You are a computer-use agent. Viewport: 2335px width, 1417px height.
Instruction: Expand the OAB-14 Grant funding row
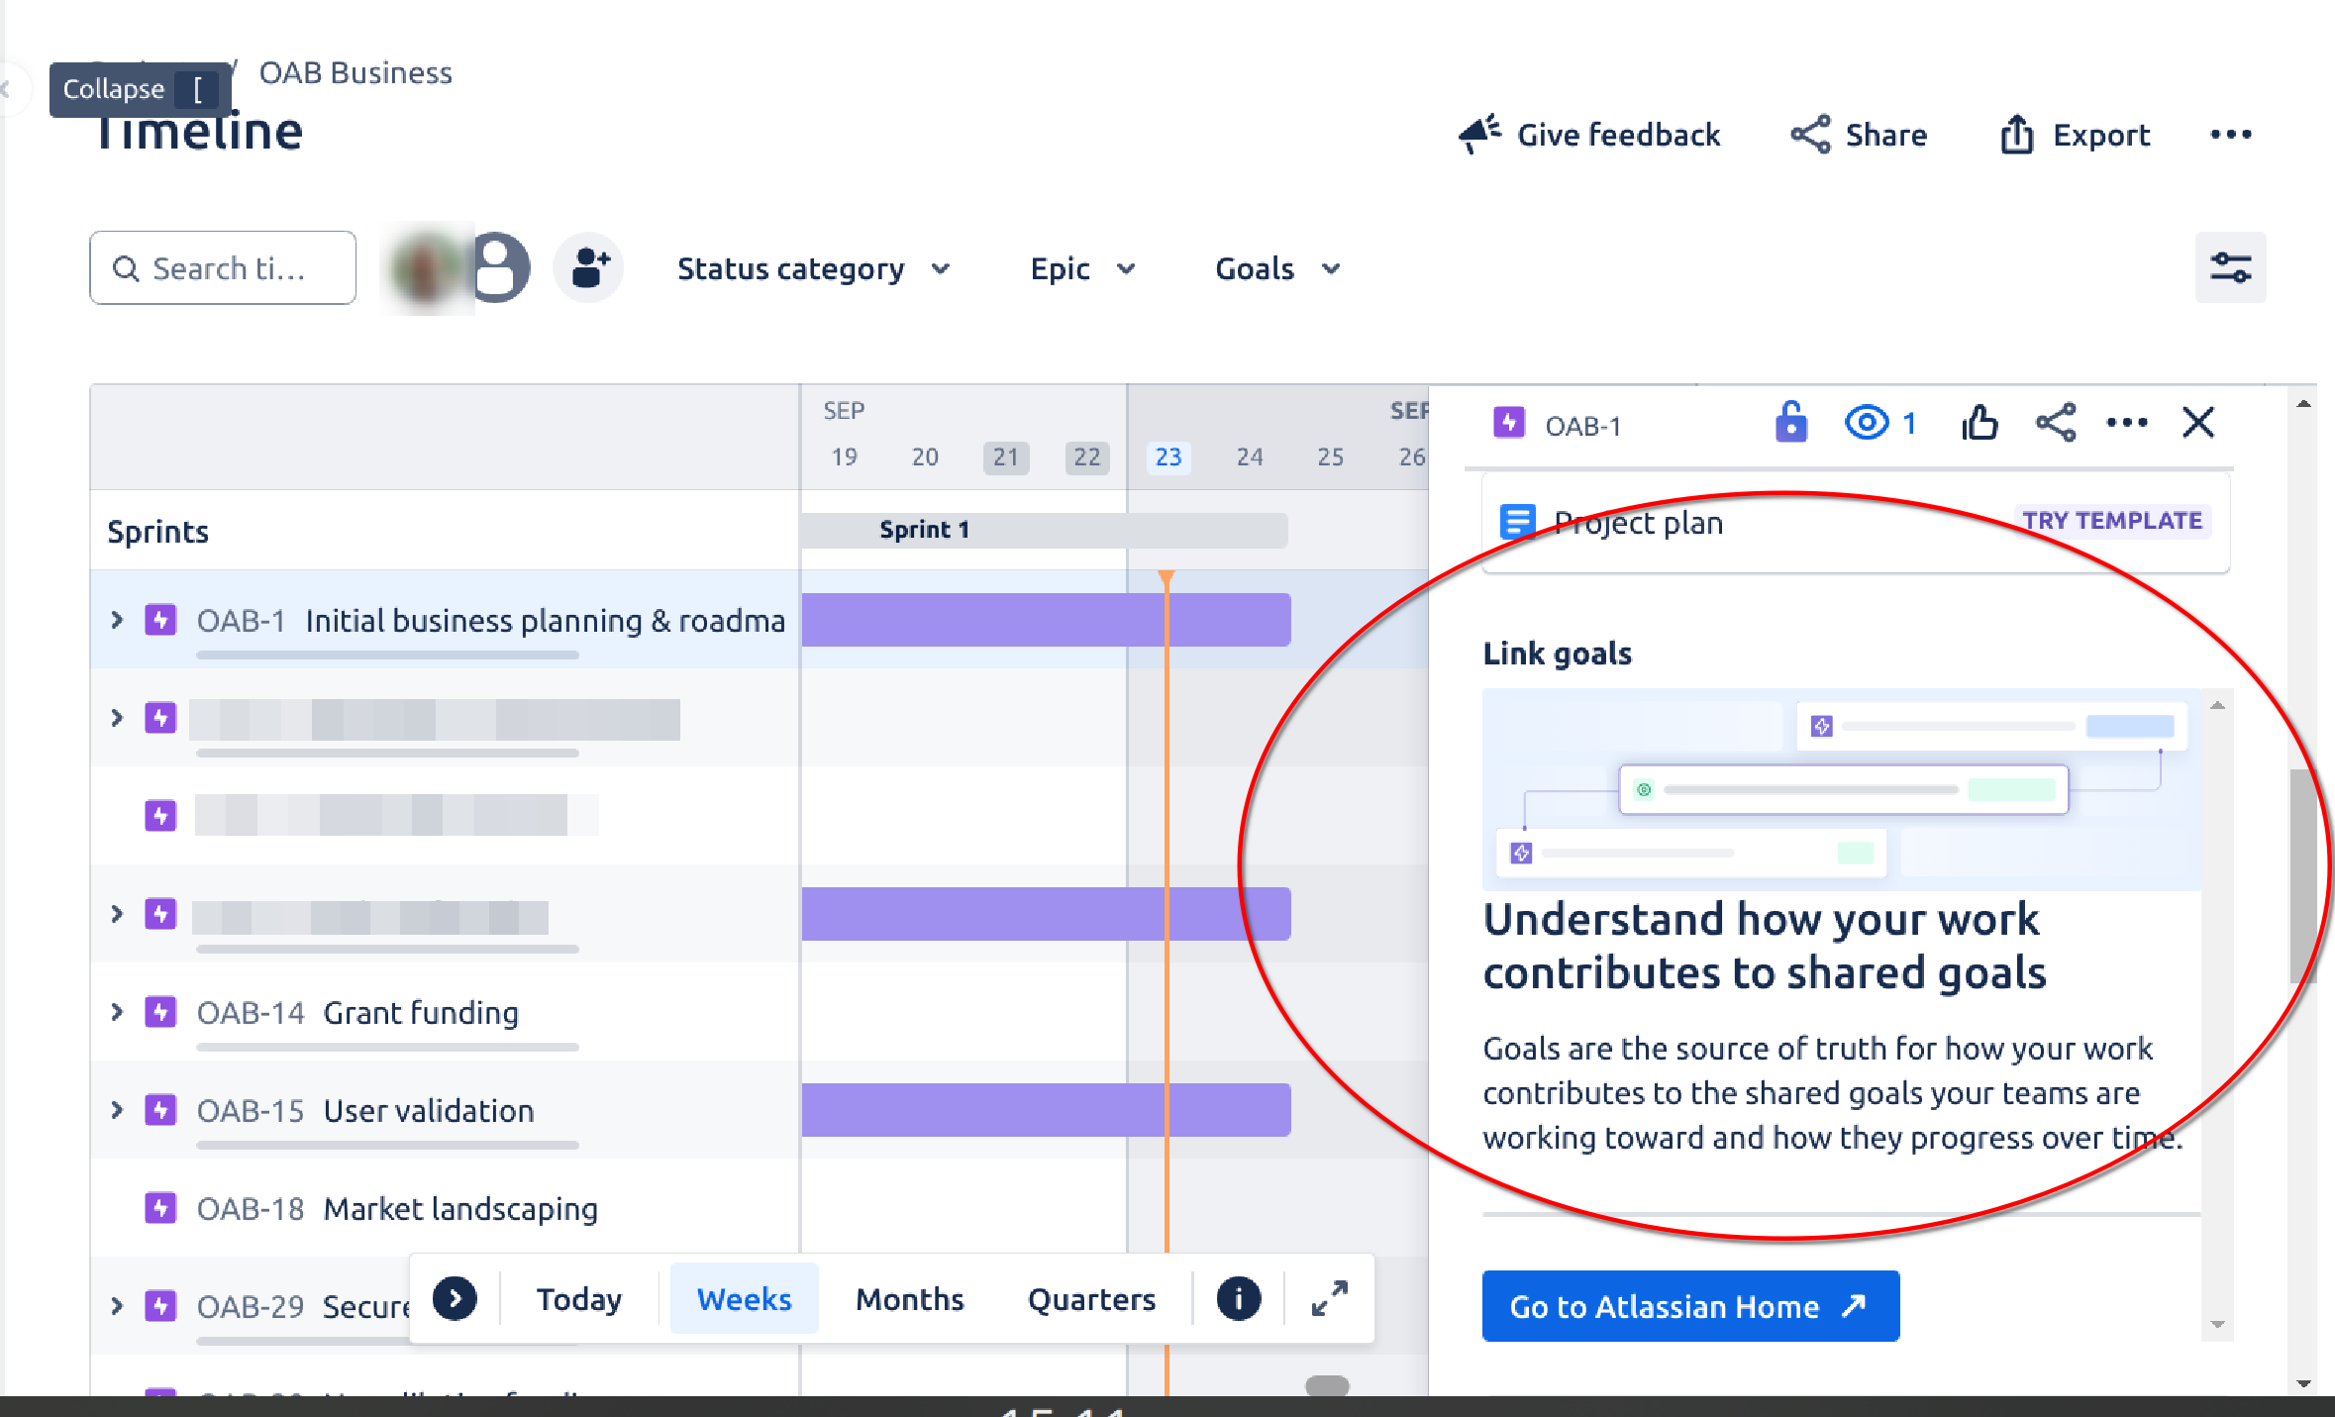point(117,1012)
